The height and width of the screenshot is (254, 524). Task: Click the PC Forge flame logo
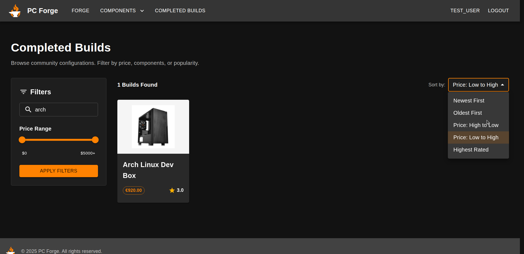tap(15, 11)
